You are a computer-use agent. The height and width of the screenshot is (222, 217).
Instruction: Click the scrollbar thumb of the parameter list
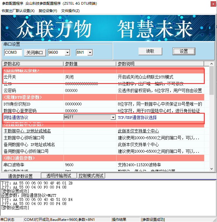coord(211,80)
